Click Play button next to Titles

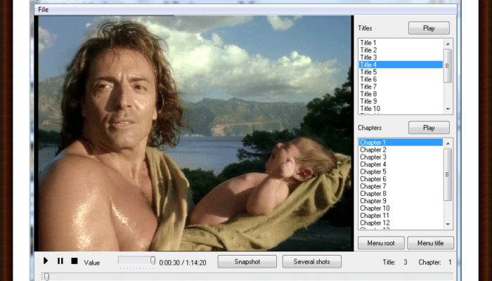[x=428, y=28]
